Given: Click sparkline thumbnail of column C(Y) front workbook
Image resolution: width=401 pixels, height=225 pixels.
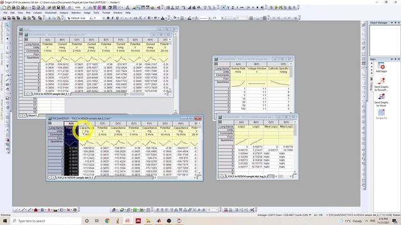Looking at the screenshot, I should click(102, 143).
